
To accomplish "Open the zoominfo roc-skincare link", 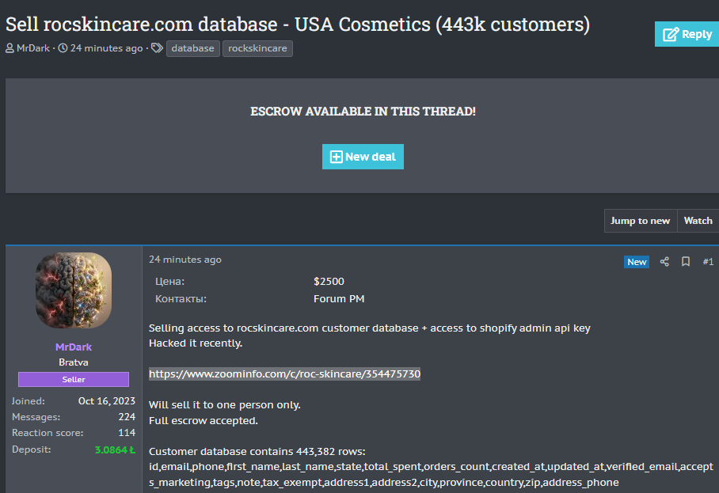I will 284,374.
